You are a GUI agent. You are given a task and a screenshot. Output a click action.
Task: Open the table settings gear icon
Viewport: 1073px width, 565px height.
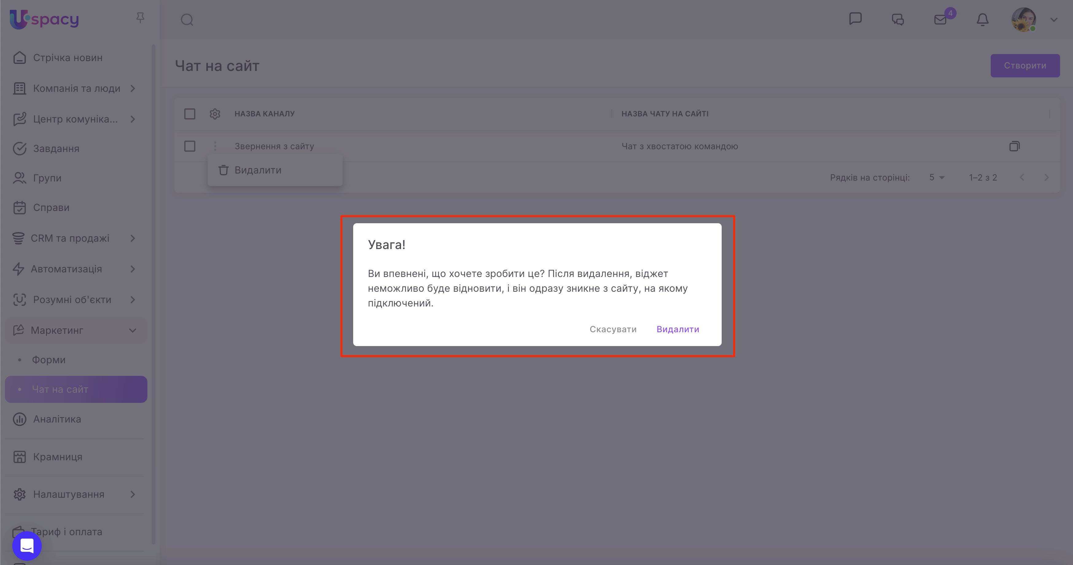[x=215, y=114]
